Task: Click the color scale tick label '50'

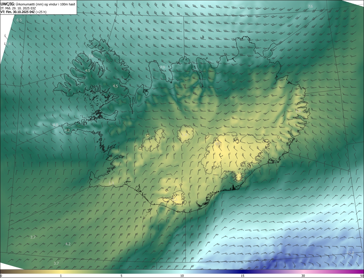Action: click(x=361, y=276)
